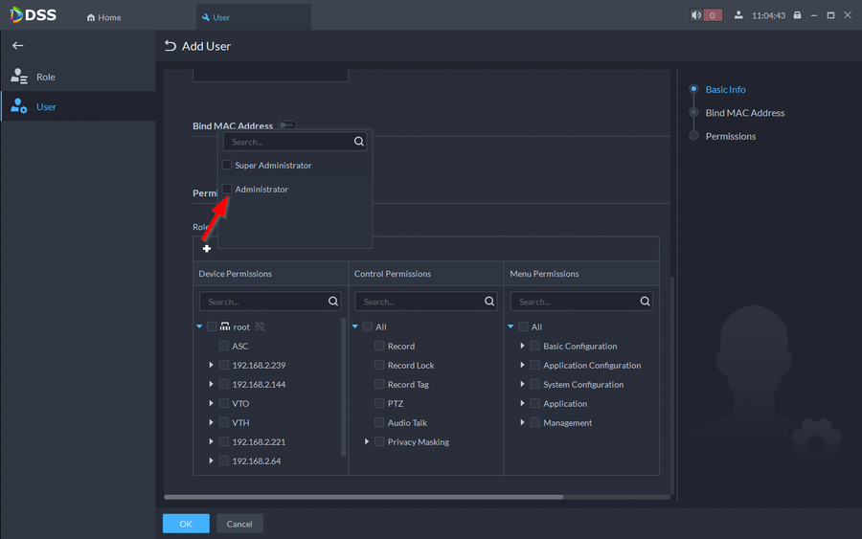Expand the 192.168.2.64 device node
The image size is (862, 539).
click(211, 461)
